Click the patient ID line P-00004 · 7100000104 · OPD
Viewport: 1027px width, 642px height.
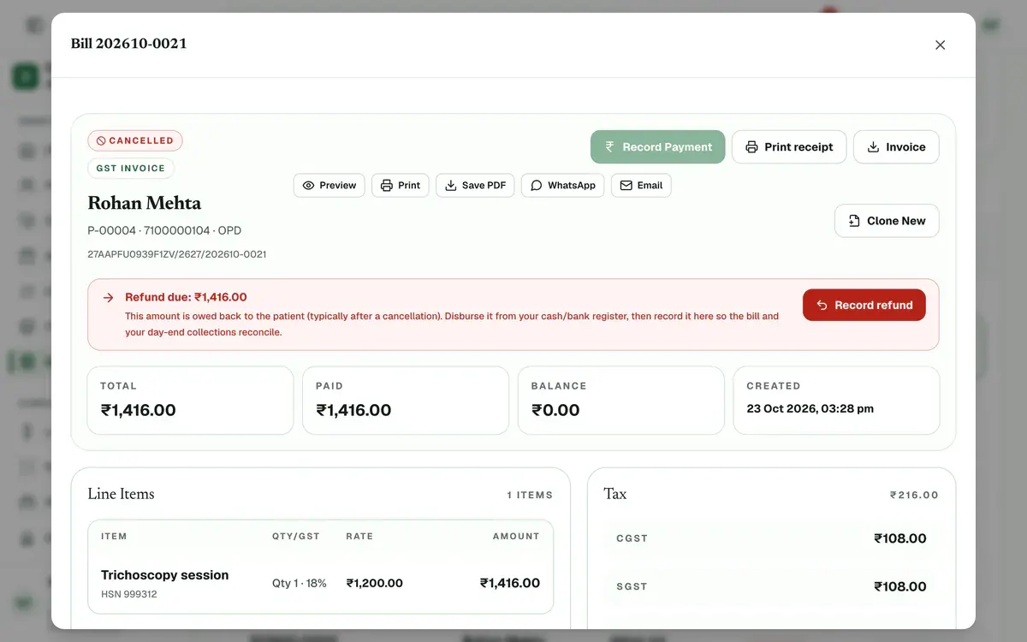[x=164, y=231]
